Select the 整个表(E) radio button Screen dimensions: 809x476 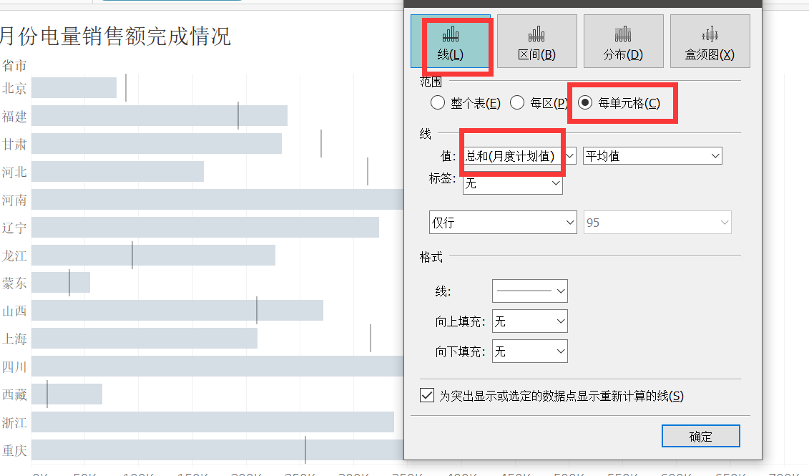437,102
